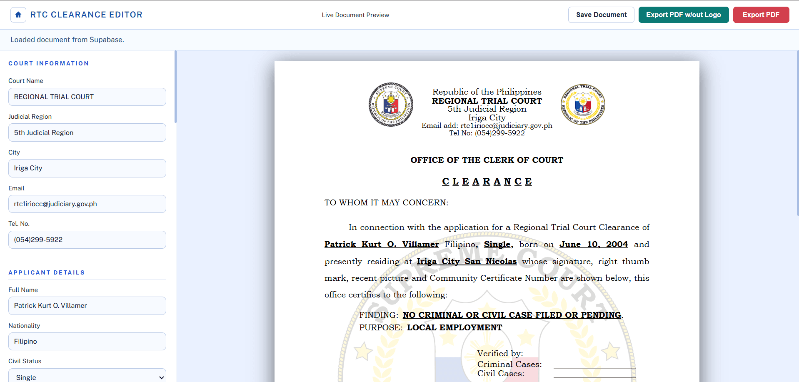The width and height of the screenshot is (799, 382).
Task: Click the birth date 'June 10, 2004'
Action: pyautogui.click(x=594, y=245)
